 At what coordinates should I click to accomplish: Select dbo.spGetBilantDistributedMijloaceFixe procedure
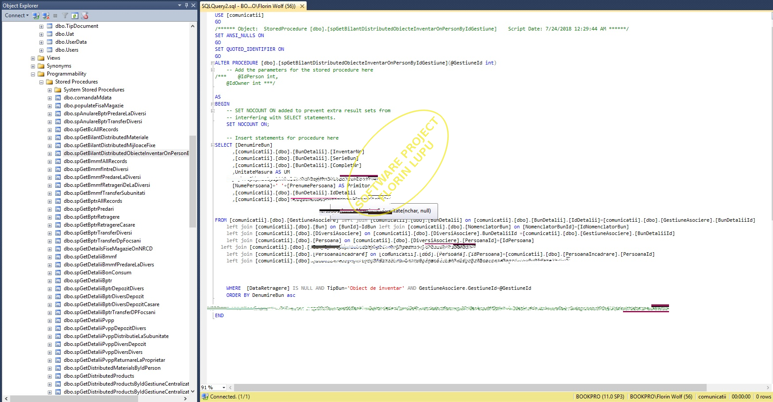109,145
